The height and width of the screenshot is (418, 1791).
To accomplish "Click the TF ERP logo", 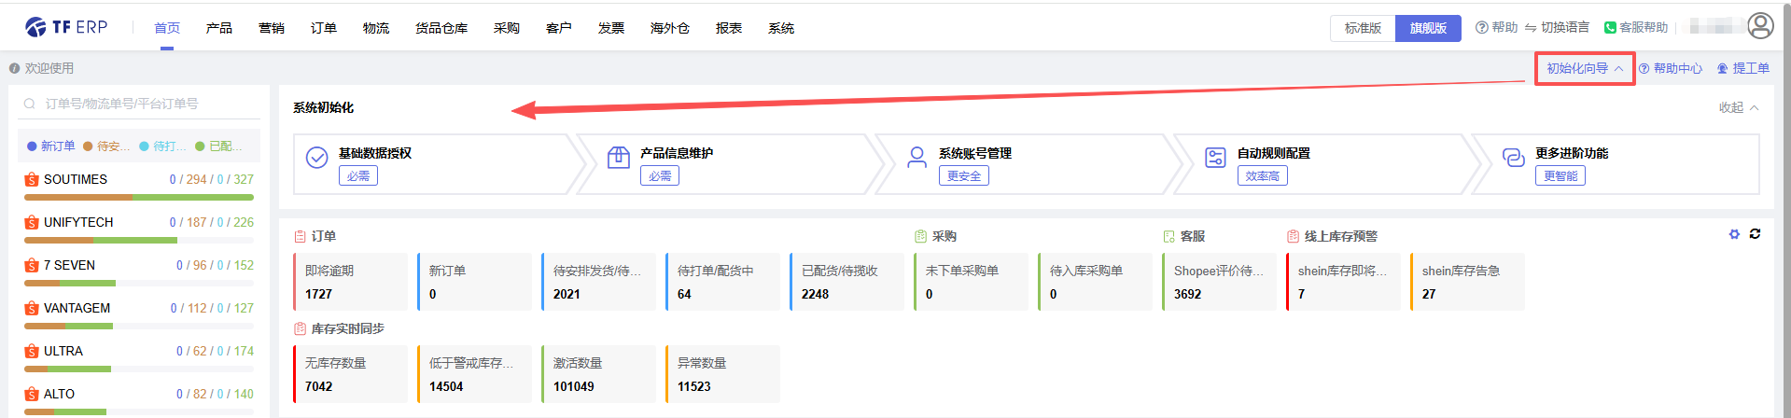I will click(66, 27).
